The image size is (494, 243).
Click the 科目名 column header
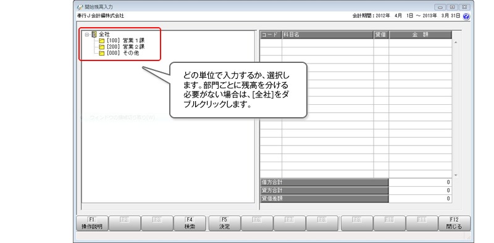pyautogui.click(x=328, y=35)
